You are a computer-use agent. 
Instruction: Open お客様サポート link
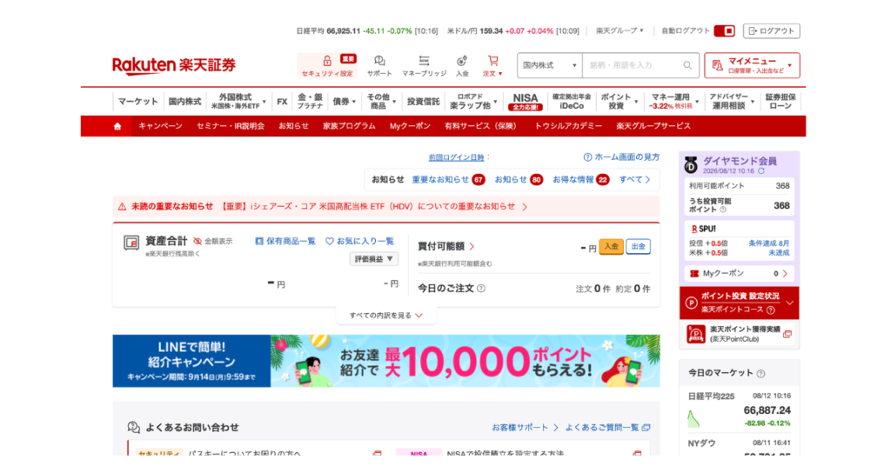(x=525, y=428)
